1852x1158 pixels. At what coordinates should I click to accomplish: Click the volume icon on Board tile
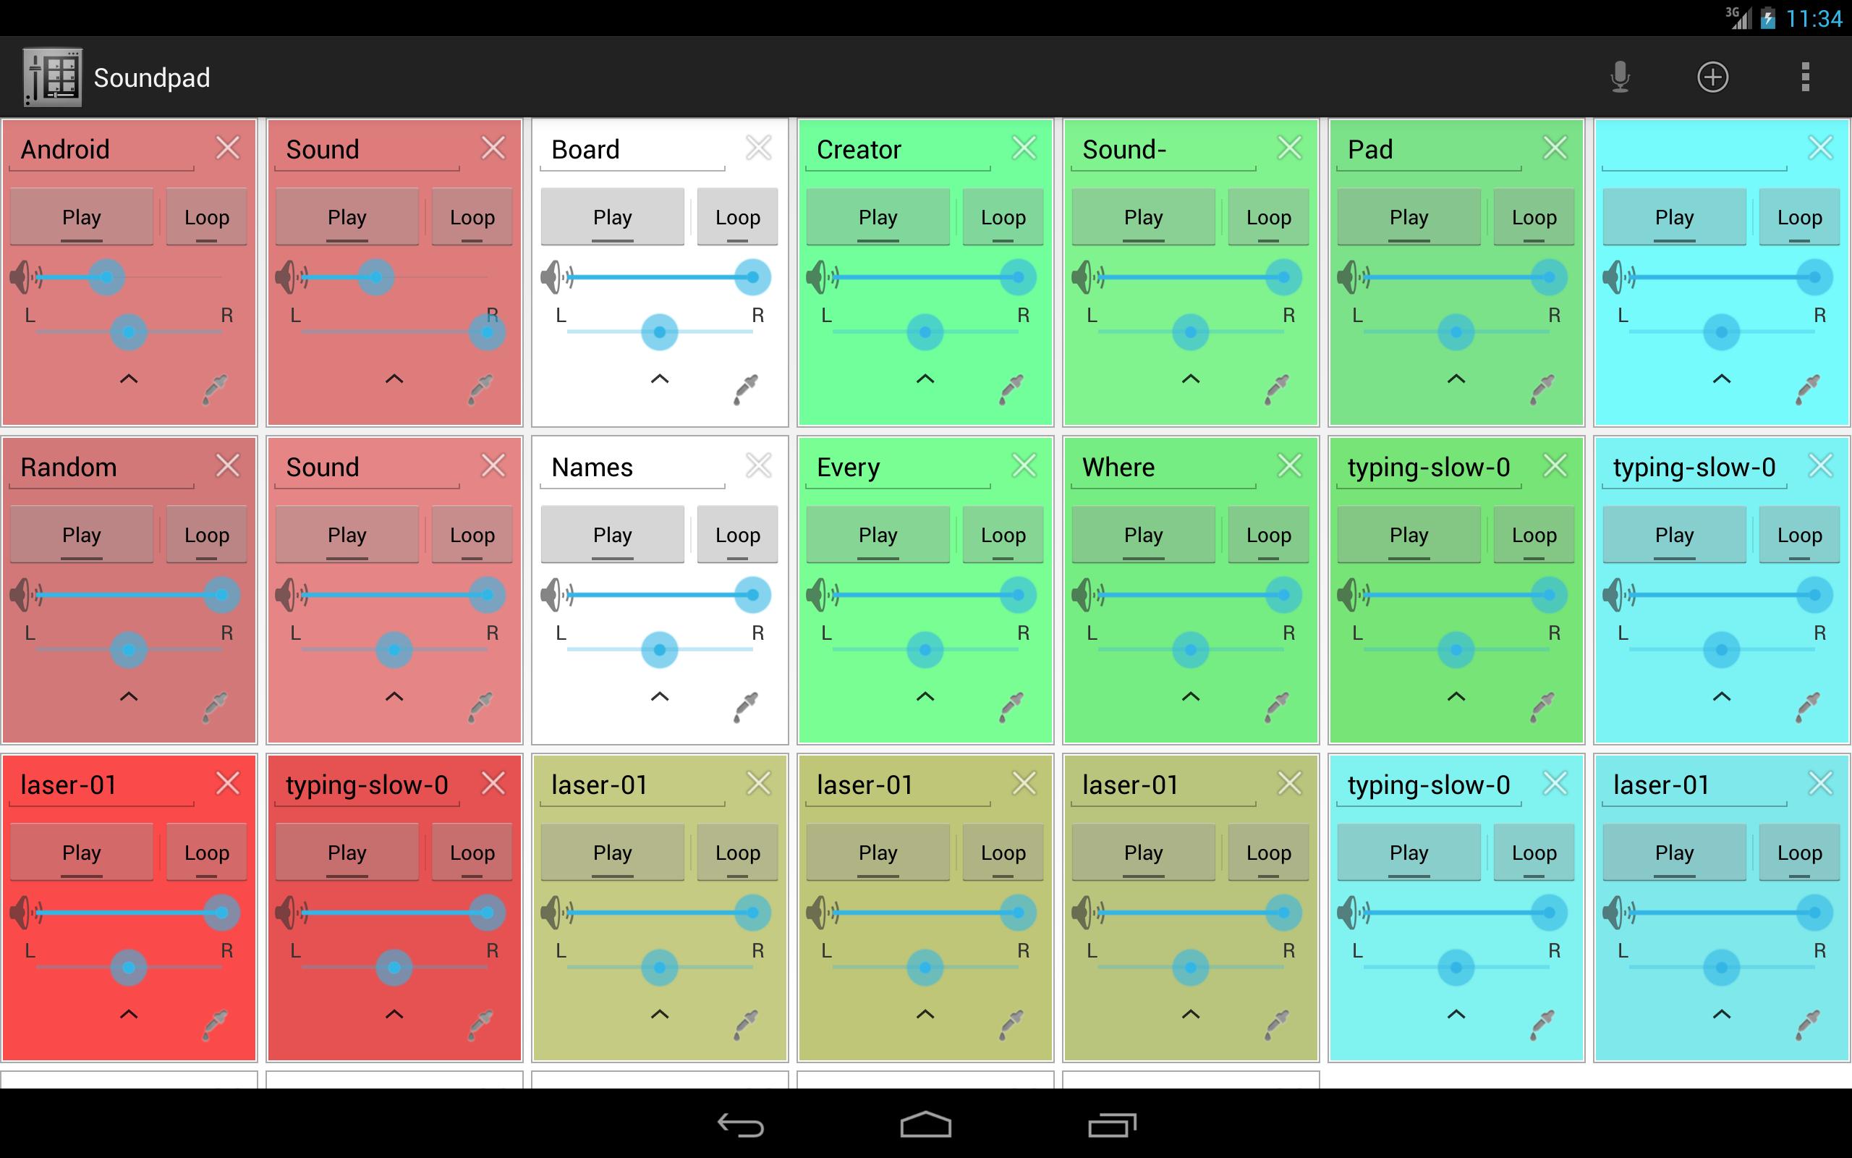click(553, 276)
